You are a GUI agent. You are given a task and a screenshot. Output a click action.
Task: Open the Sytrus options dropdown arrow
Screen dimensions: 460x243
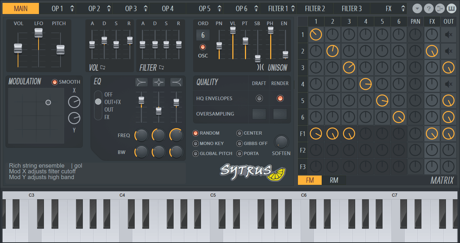[x=417, y=8]
